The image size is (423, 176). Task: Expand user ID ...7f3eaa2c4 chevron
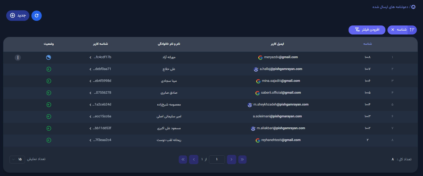point(90,140)
